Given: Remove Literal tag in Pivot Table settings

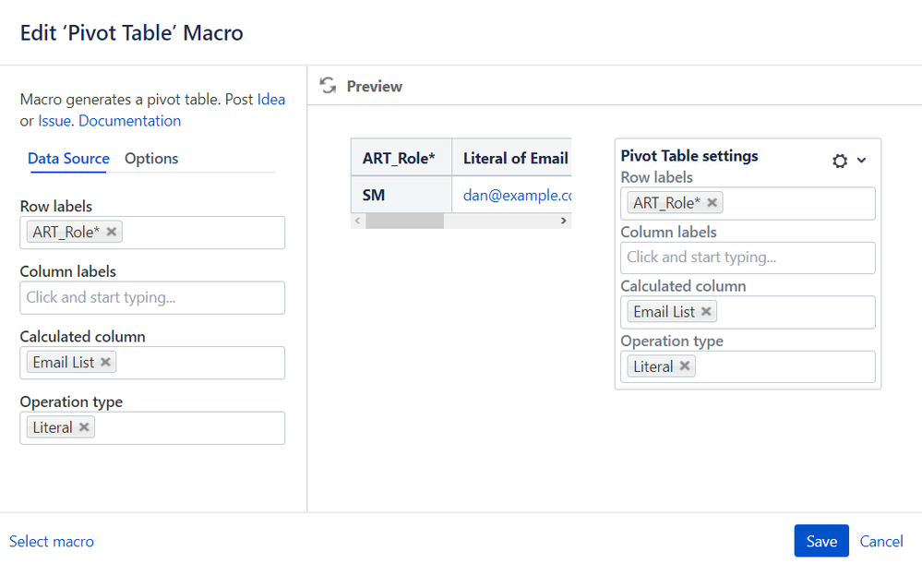Looking at the screenshot, I should click(x=685, y=366).
